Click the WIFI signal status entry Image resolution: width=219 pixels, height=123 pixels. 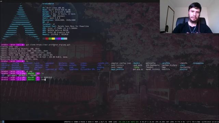pyautogui.click(x=135, y=122)
